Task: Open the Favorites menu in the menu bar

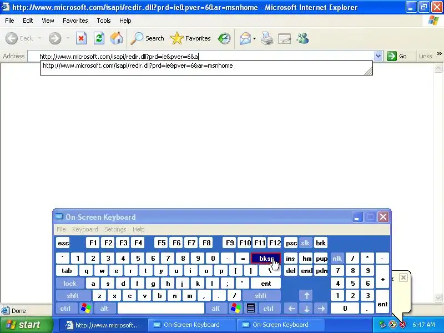Action: tap(75, 21)
